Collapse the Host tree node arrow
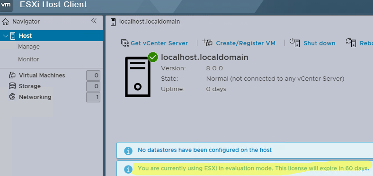 tap(6, 36)
